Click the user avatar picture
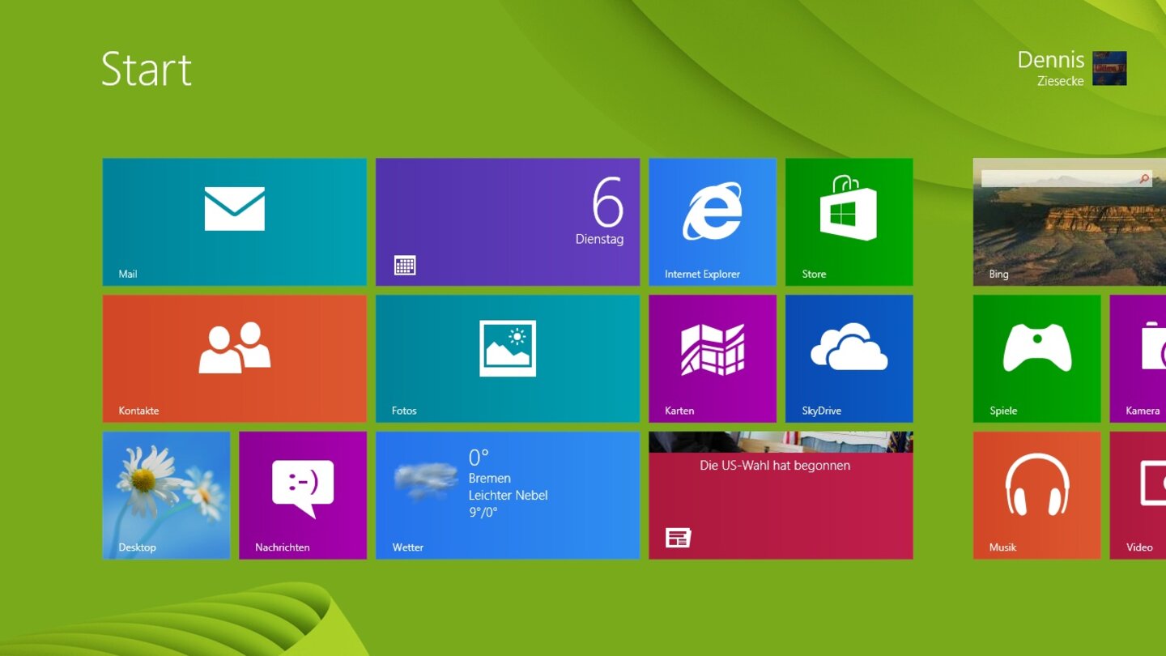1166x656 pixels. click(x=1109, y=68)
